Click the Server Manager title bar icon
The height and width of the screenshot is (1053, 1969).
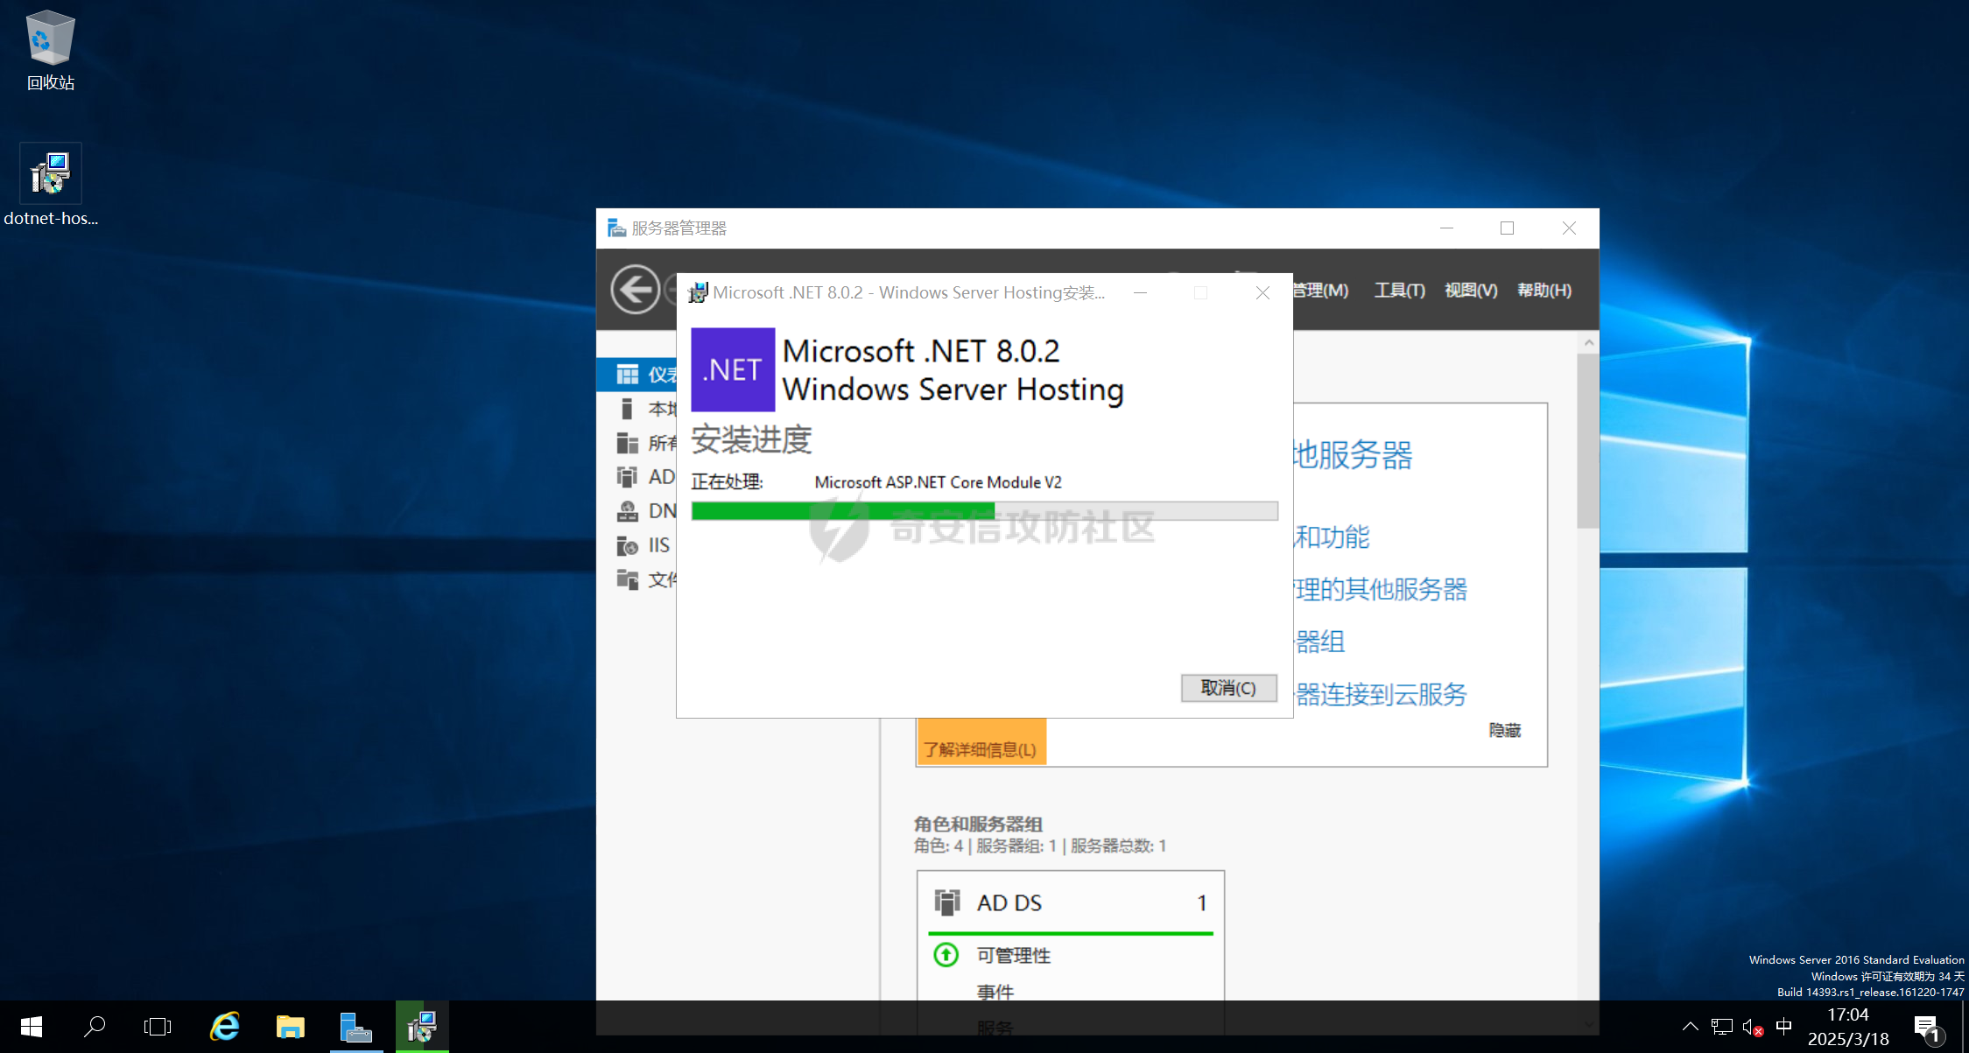click(x=616, y=228)
